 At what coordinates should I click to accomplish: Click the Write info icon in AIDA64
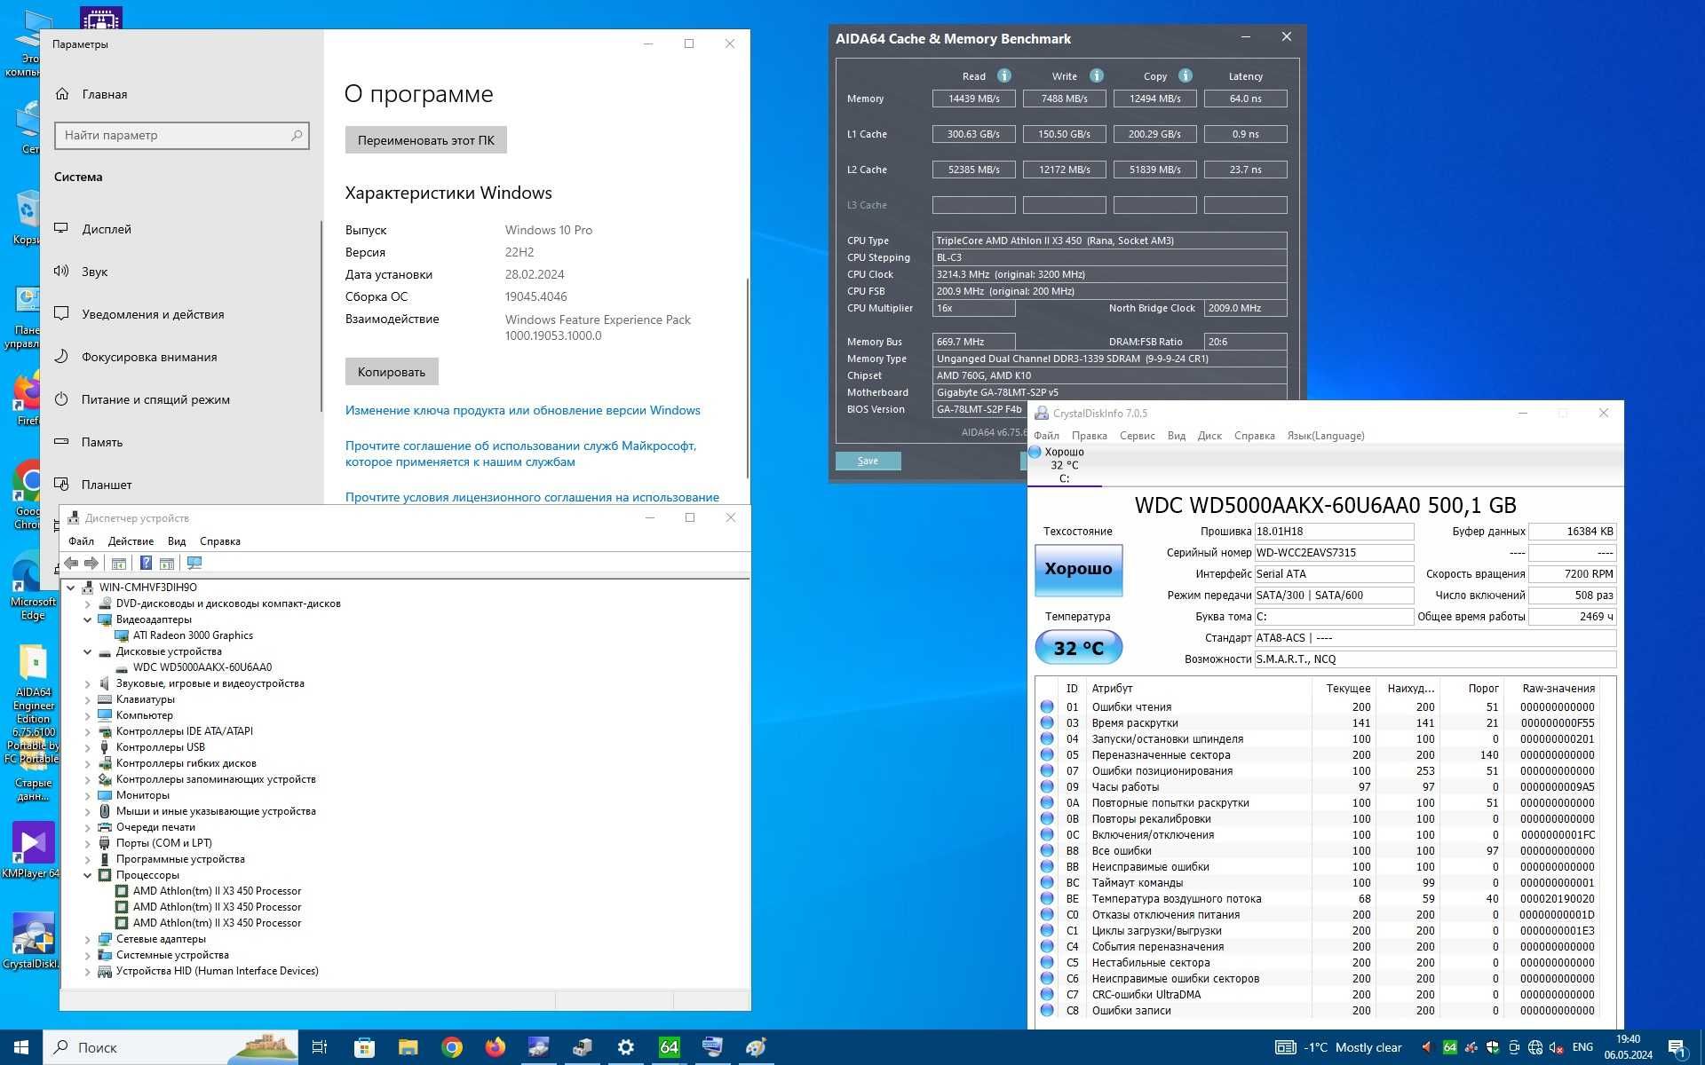(x=1096, y=75)
